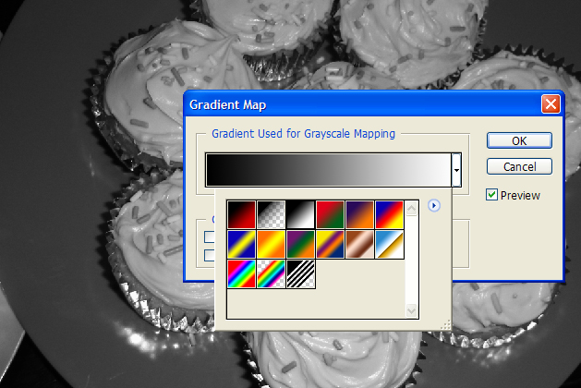The image size is (581, 388).
Task: Open the gradient presets flyout menu
Action: [434, 206]
